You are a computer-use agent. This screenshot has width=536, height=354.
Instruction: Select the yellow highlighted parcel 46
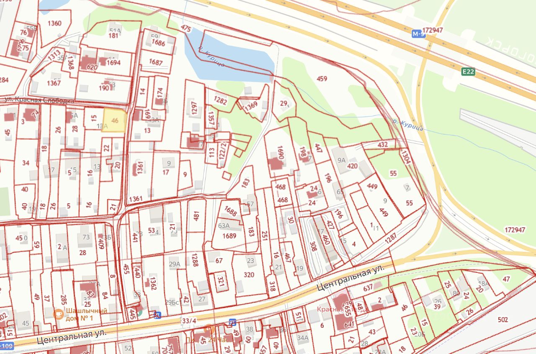click(x=114, y=120)
